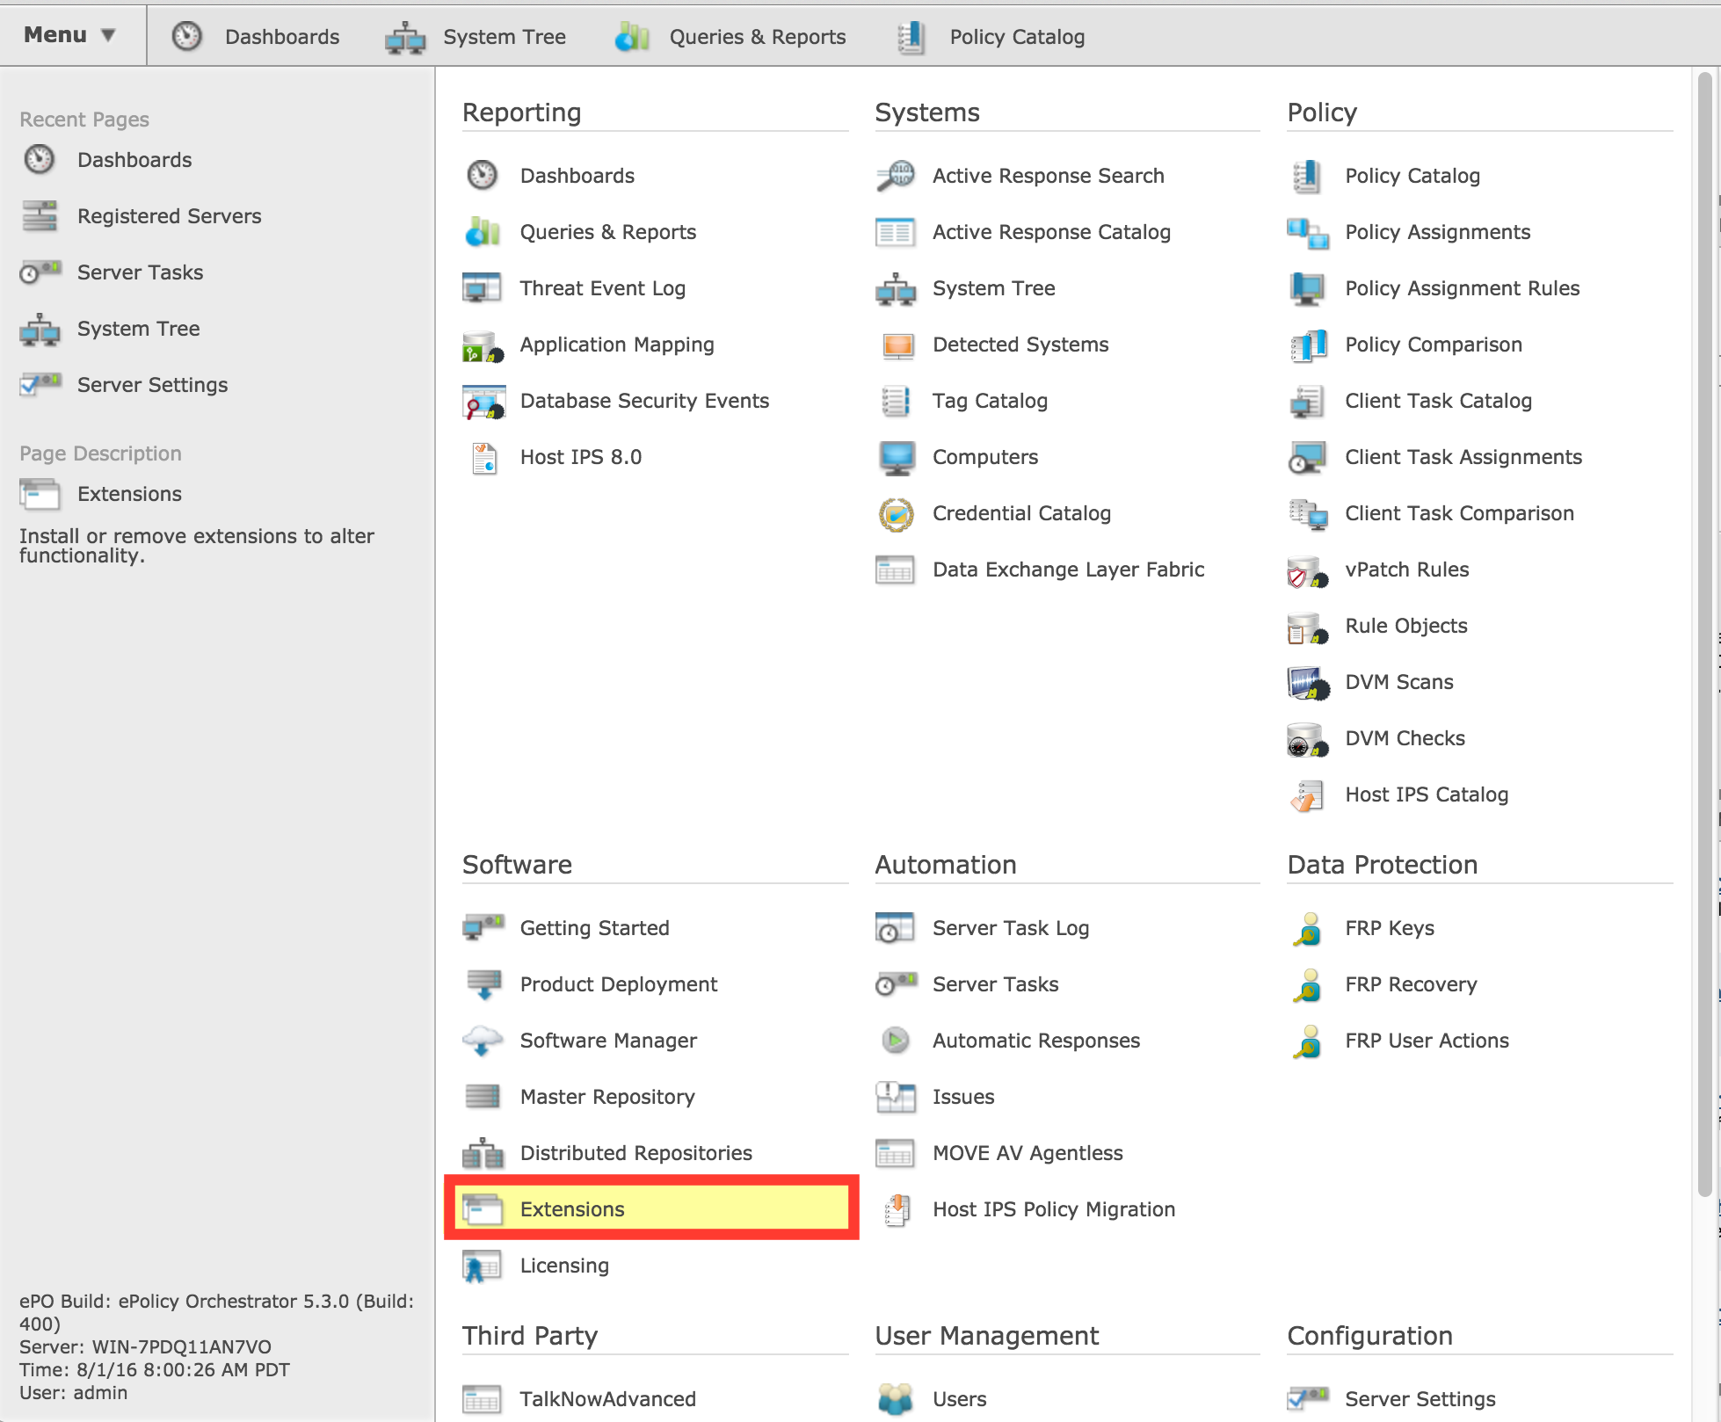The image size is (1721, 1422).
Task: Open Client Task Catalog icon
Action: 1307,401
